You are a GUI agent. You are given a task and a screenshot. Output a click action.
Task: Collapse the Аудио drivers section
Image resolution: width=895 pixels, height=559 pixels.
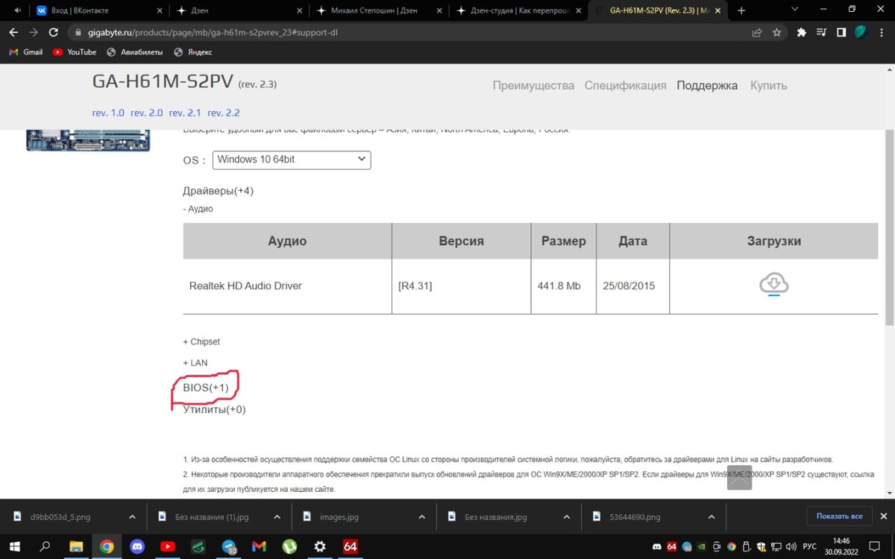tap(198, 209)
